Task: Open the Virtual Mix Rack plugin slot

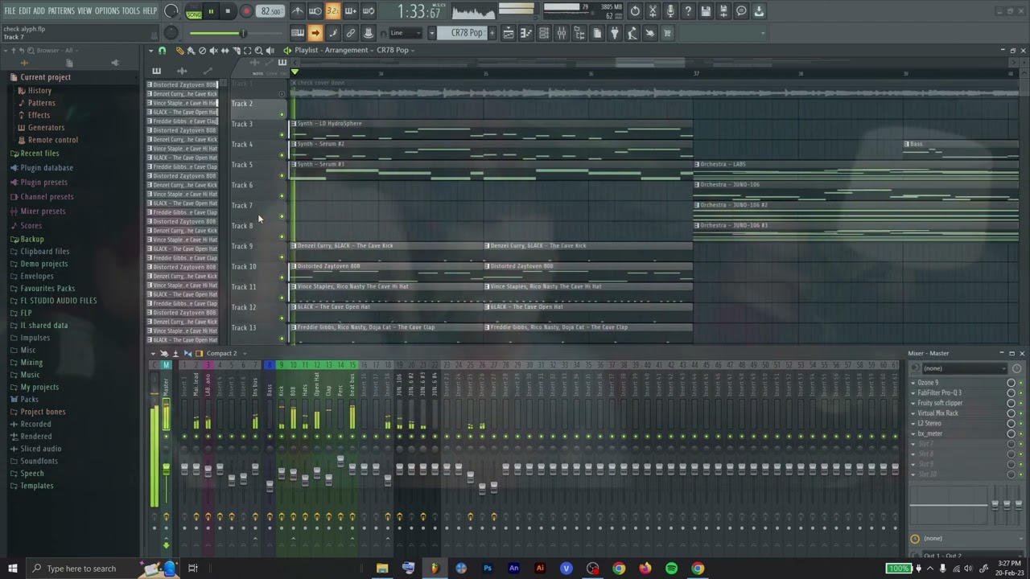Action: point(937,413)
